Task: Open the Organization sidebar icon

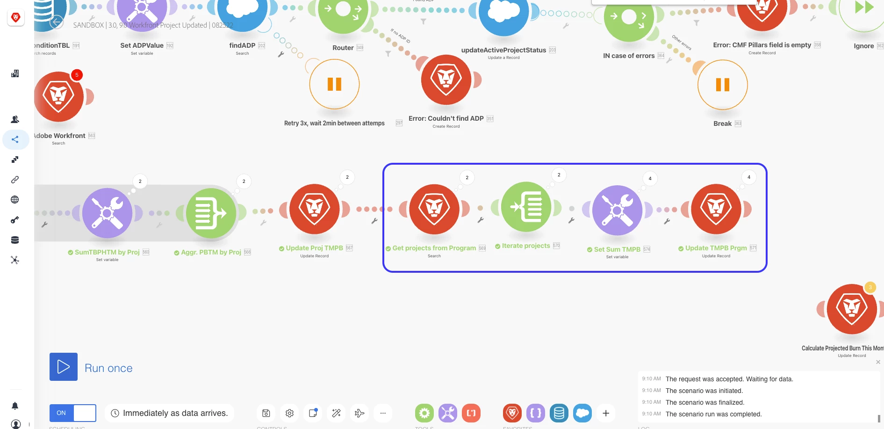Action: click(15, 73)
